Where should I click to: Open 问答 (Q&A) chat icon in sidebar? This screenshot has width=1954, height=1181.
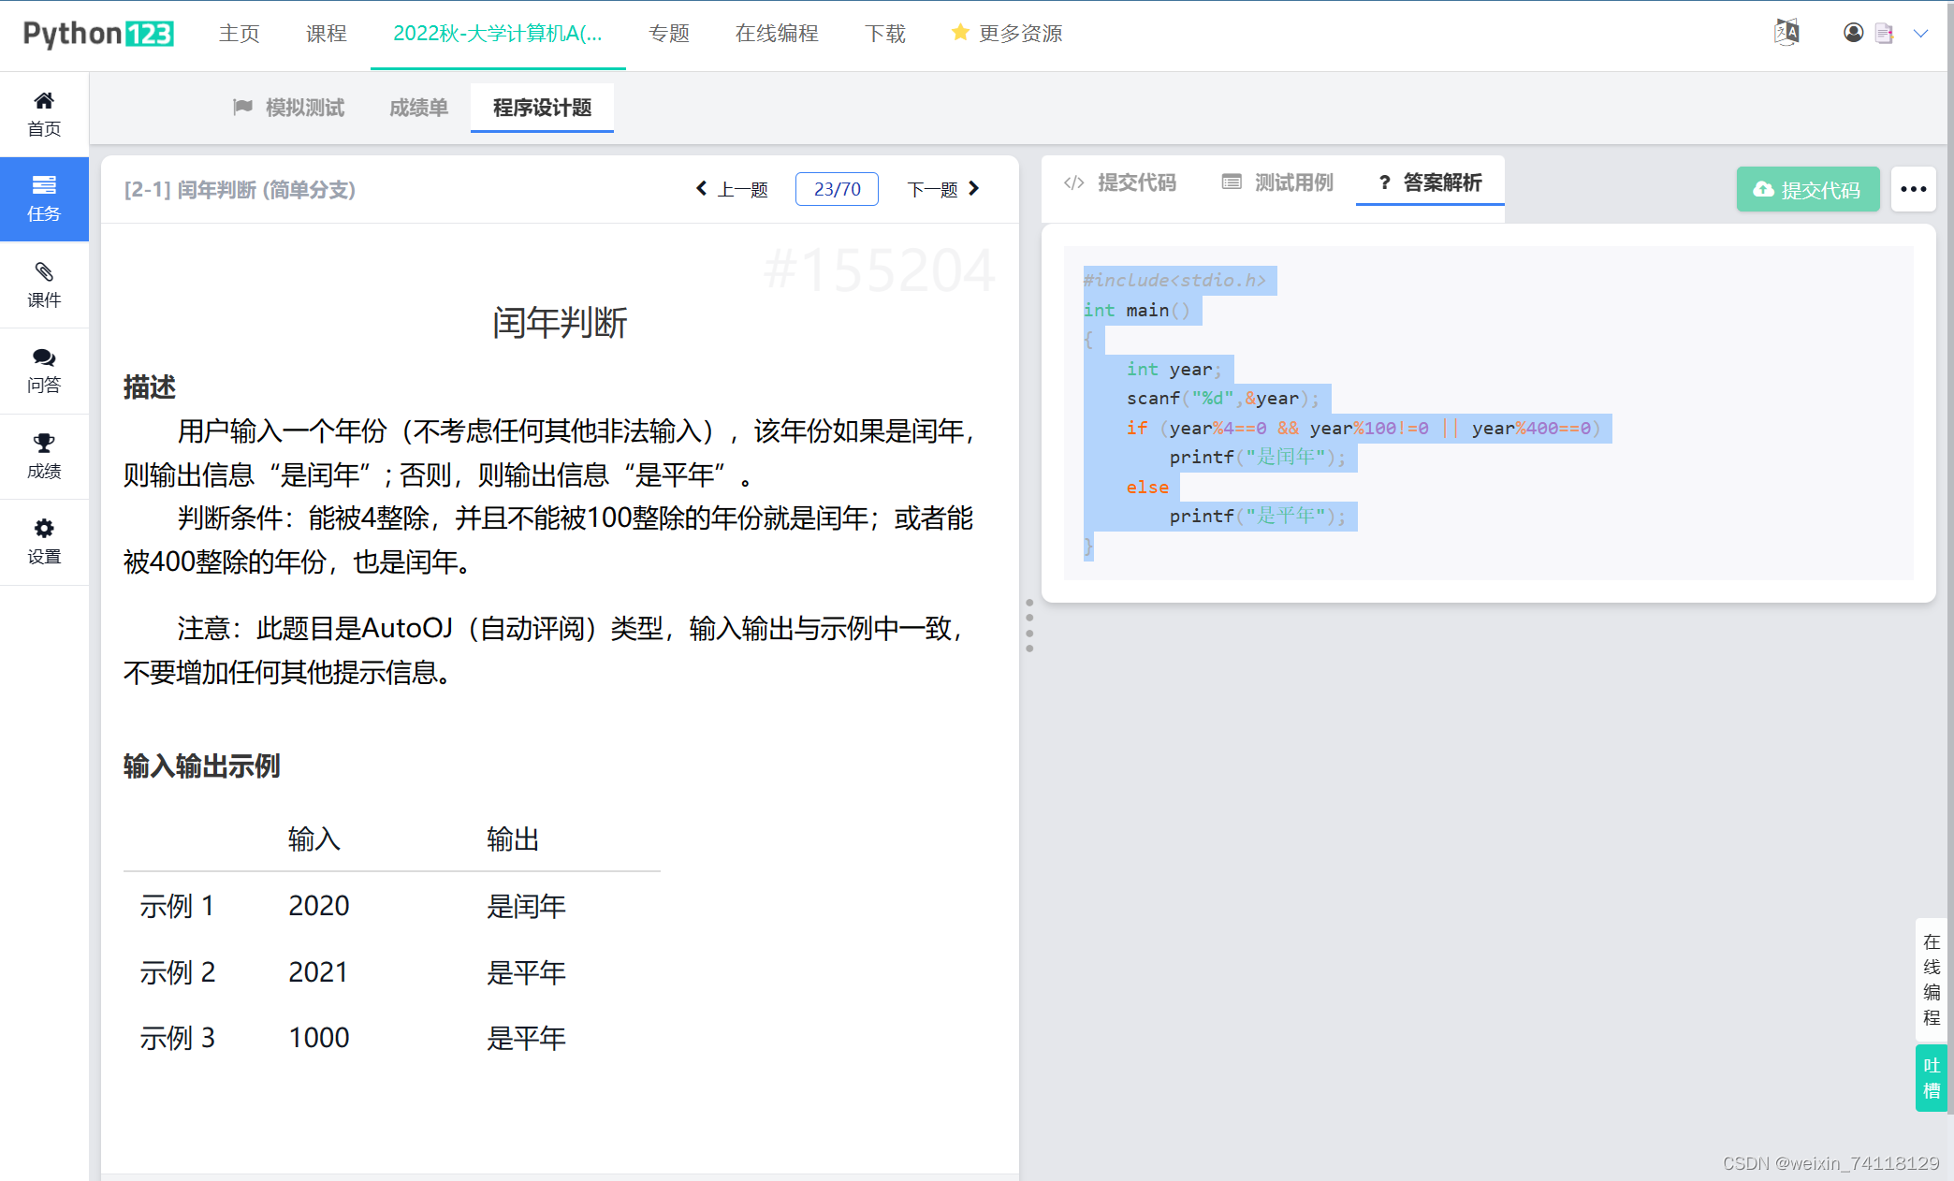(x=44, y=371)
